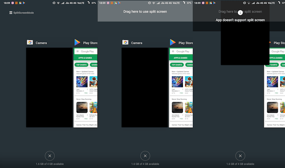
Task: Open the Apocalypse Runner thumbnail in second screenshot
Action: 177,107
